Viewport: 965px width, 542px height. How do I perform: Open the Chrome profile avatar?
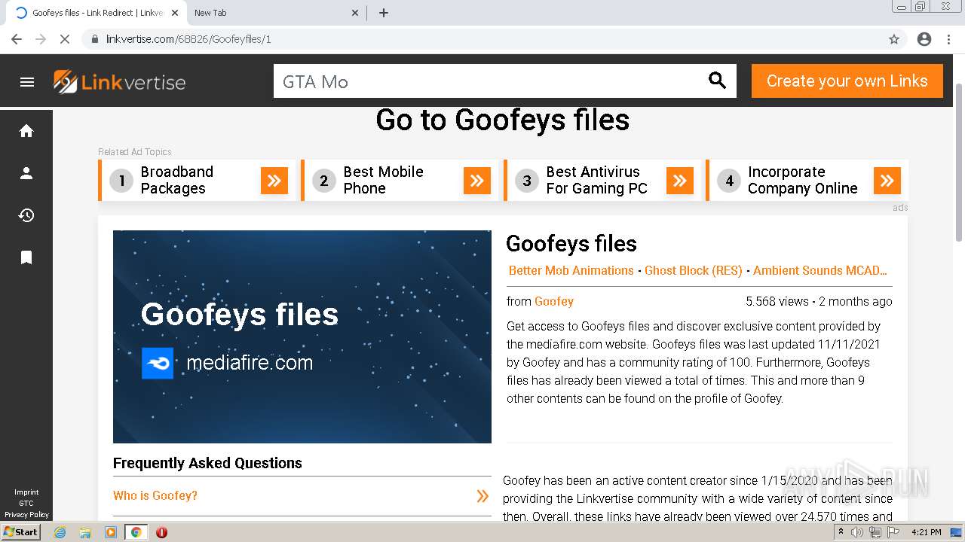[x=924, y=39]
